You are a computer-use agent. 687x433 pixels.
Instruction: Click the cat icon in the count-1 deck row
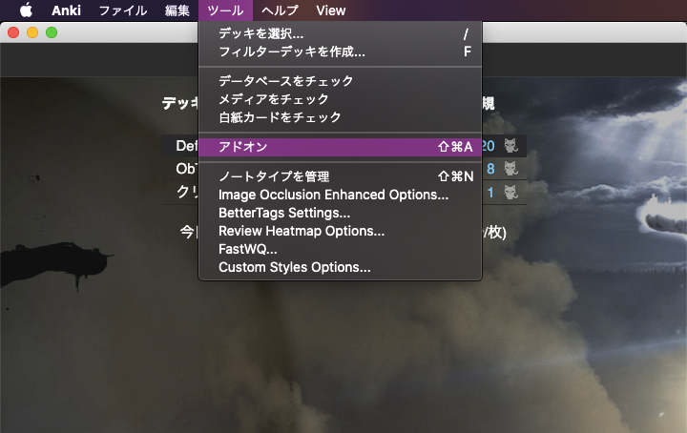(x=510, y=193)
